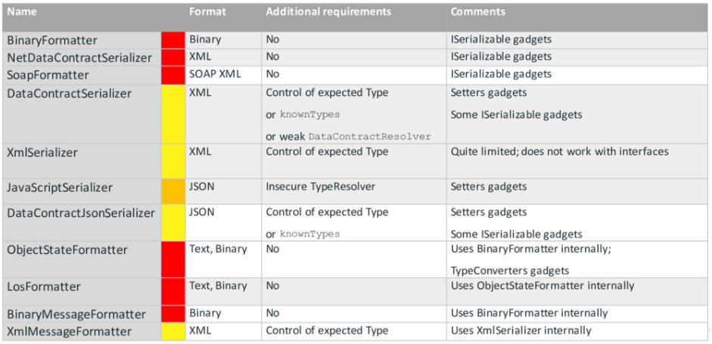Click the "Name" column header
712x344 pixels.
point(22,12)
